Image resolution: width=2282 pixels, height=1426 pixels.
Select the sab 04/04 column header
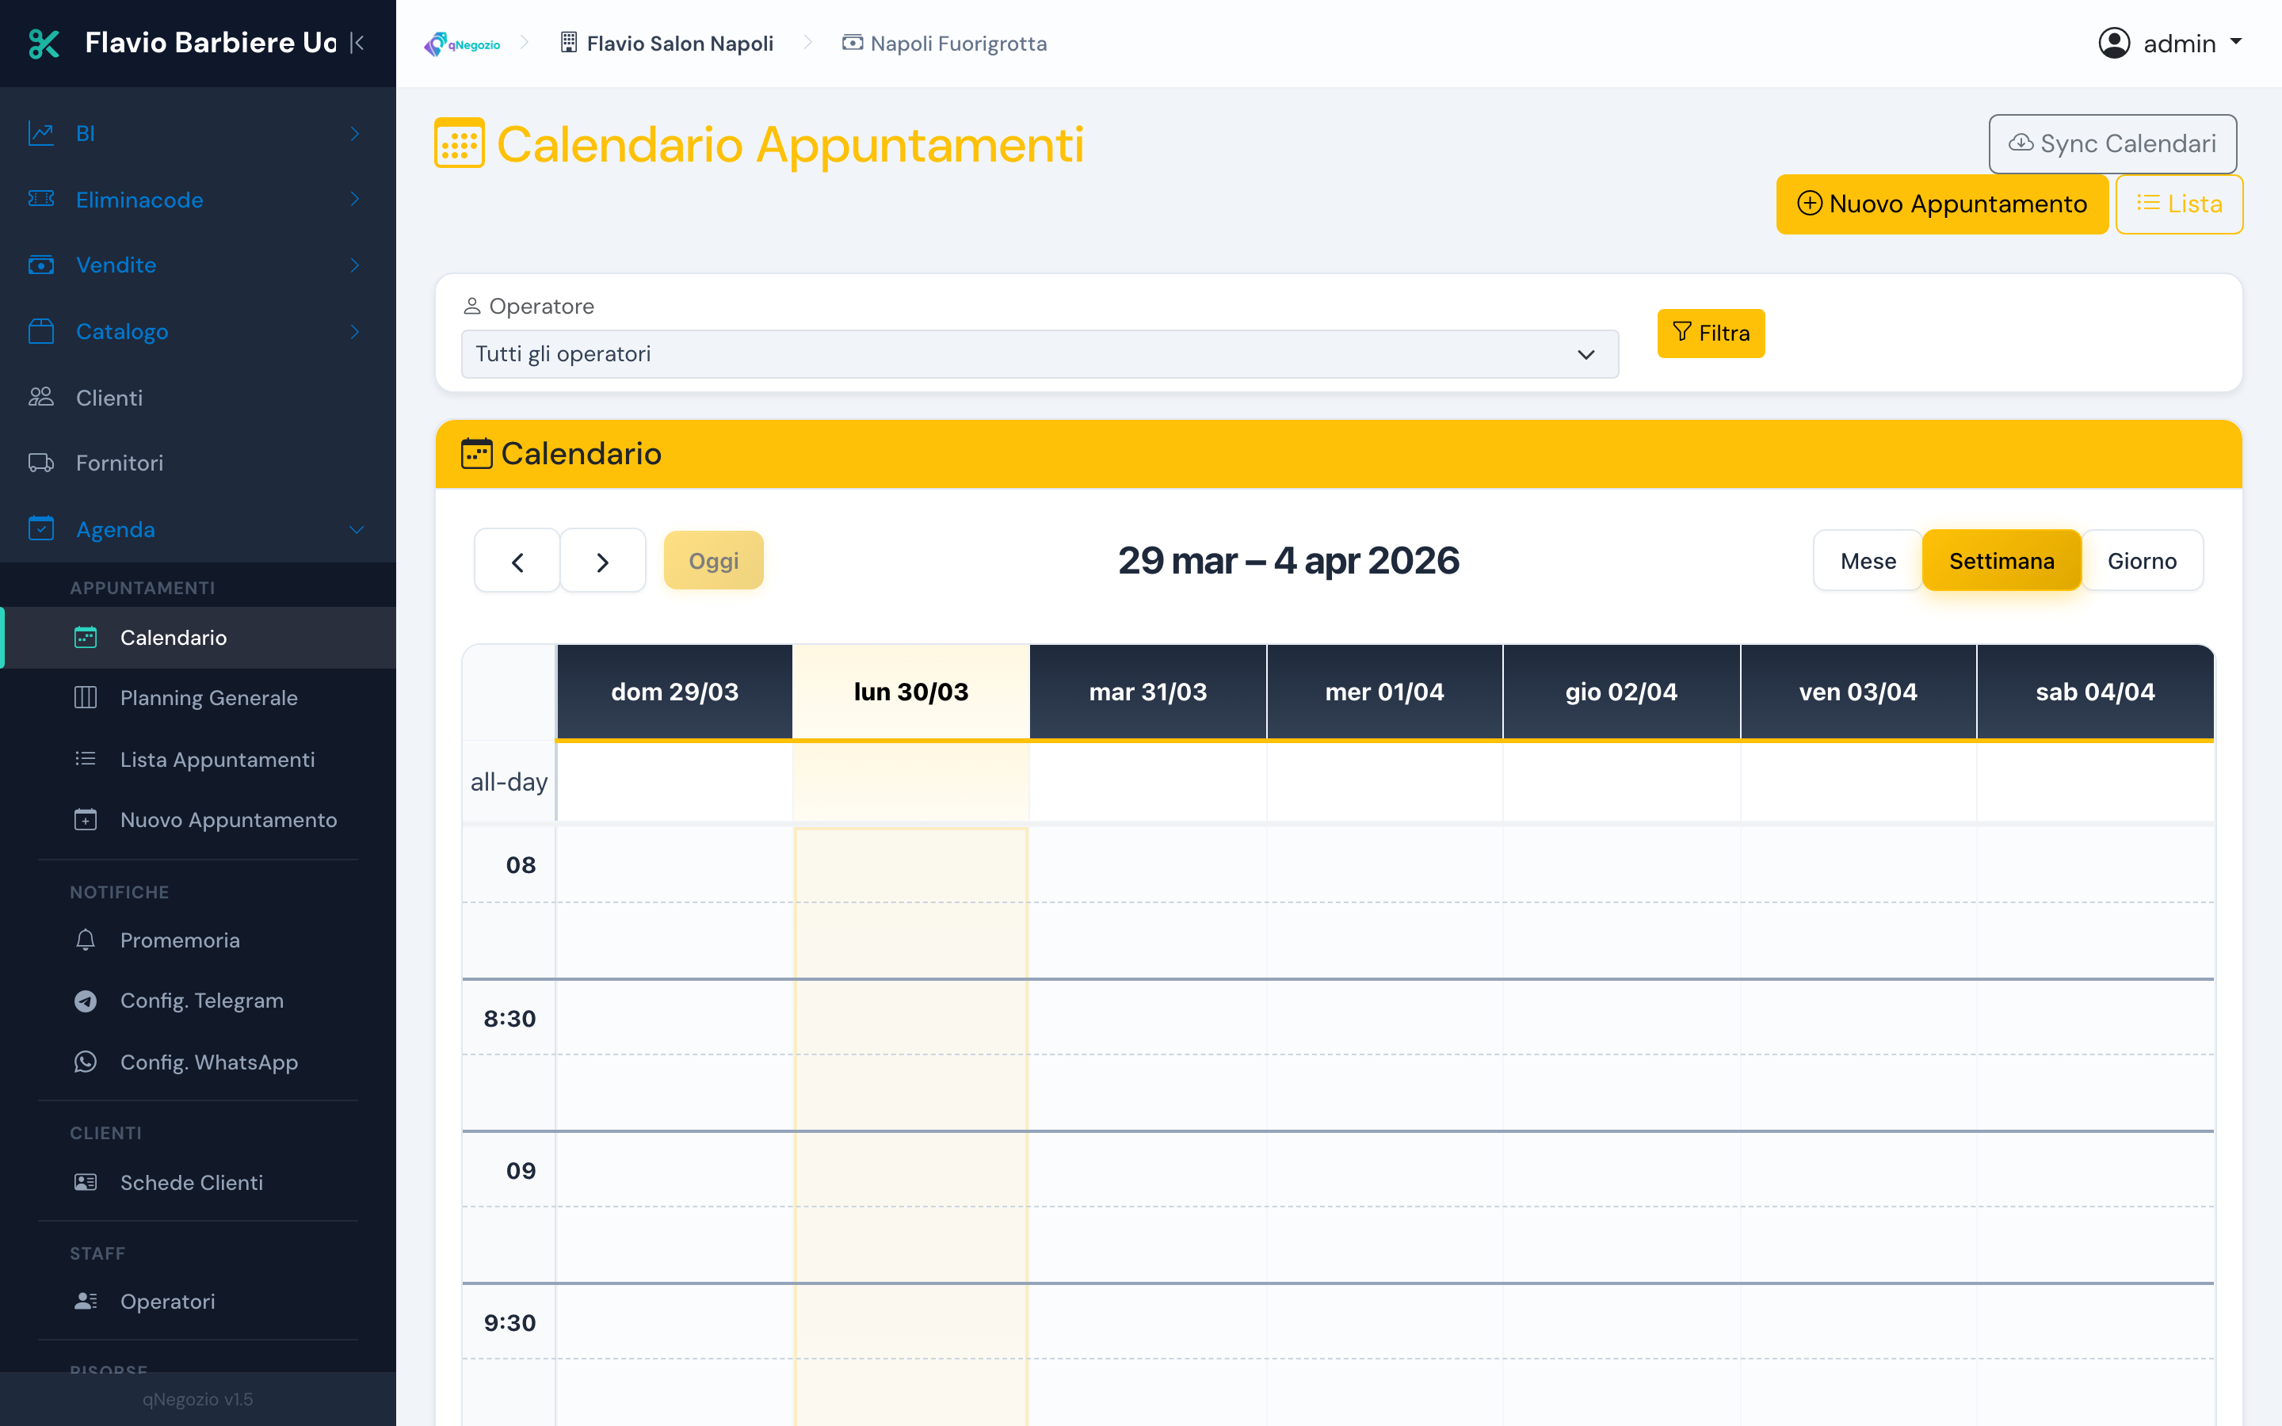coord(2094,692)
